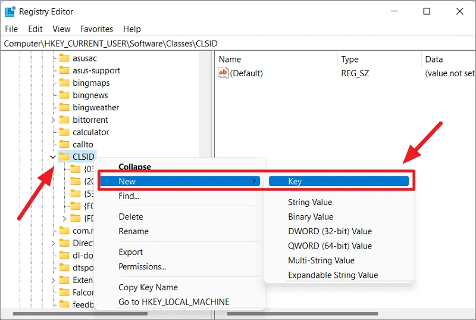The width and height of the screenshot is (476, 320).
Task: Choose QWORD (64-bit) Value
Action: pyautogui.click(x=330, y=246)
